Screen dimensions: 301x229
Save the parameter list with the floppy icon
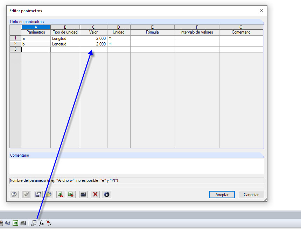[x=38, y=194]
